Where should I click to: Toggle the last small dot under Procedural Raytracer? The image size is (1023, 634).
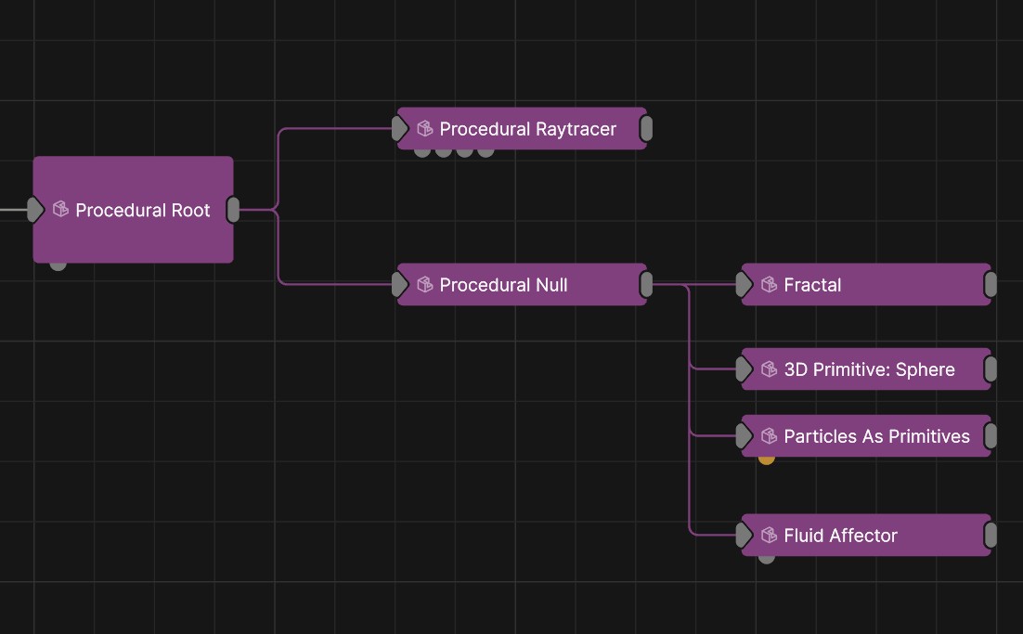[x=484, y=149]
